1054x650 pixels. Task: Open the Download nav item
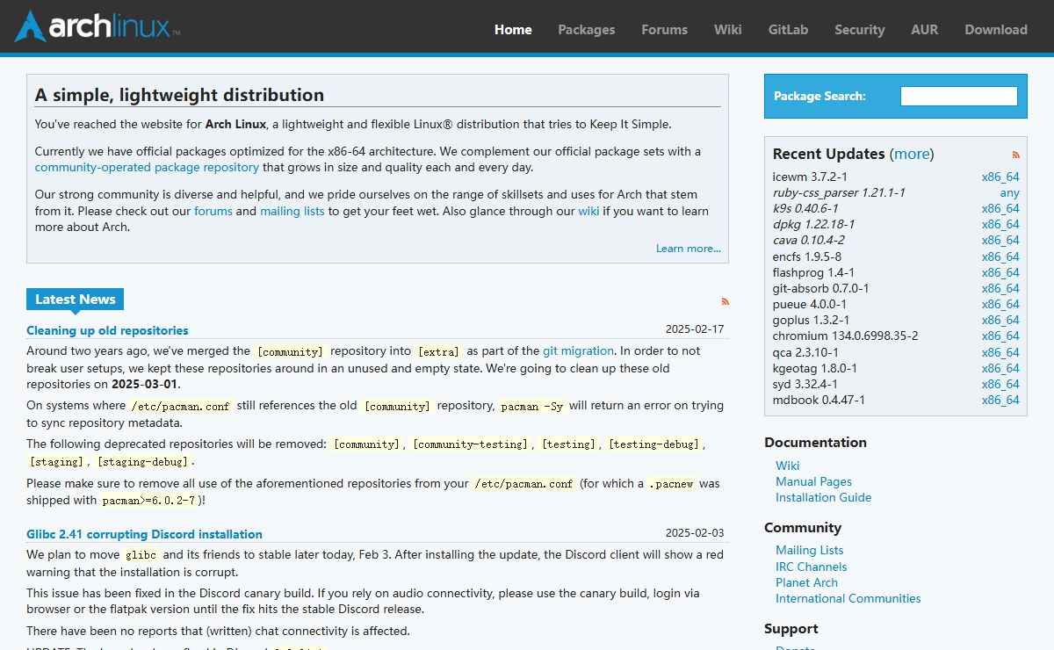pyautogui.click(x=996, y=29)
